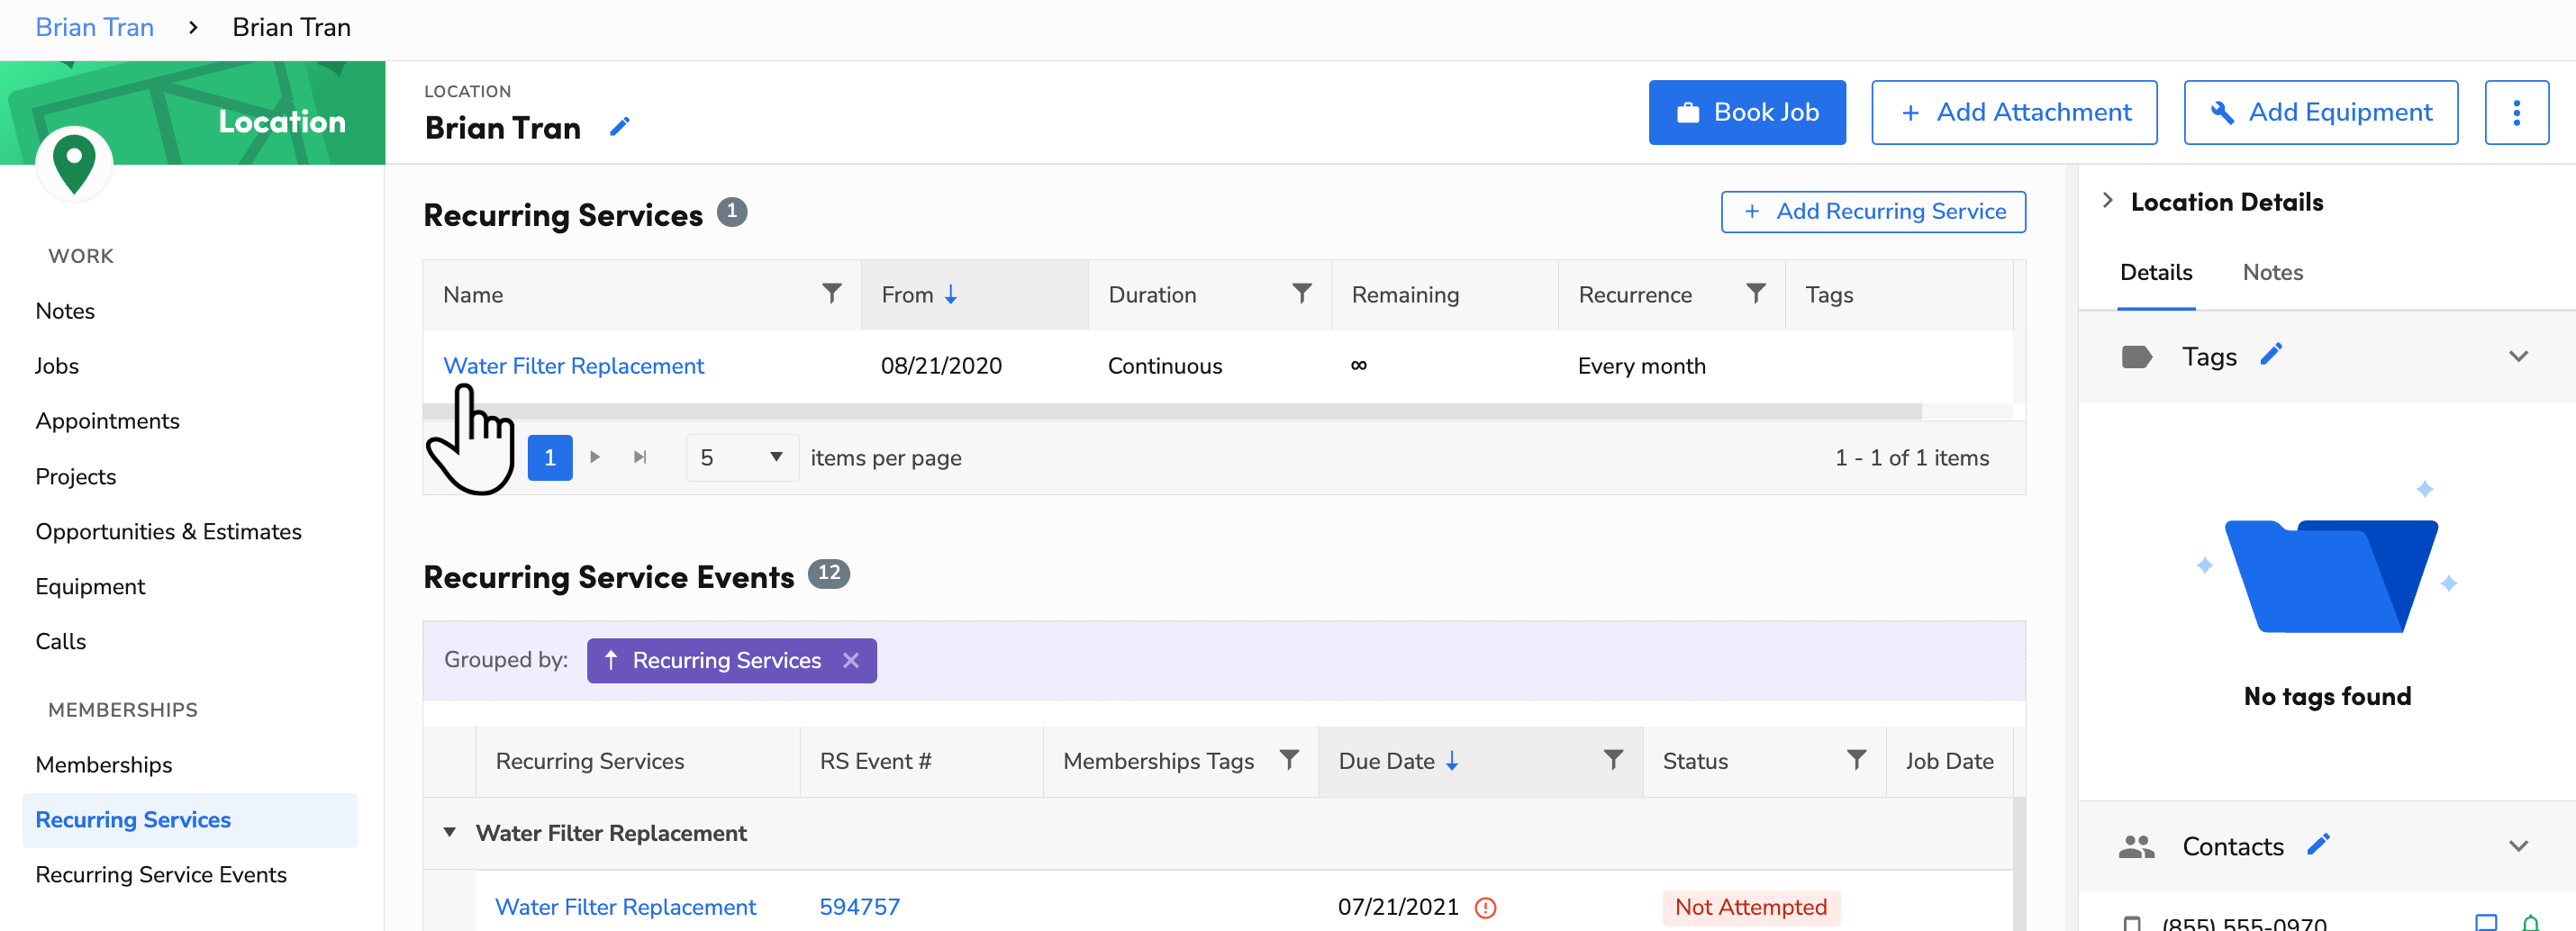
Task: Open Calls in the sidebar
Action: click(61, 641)
